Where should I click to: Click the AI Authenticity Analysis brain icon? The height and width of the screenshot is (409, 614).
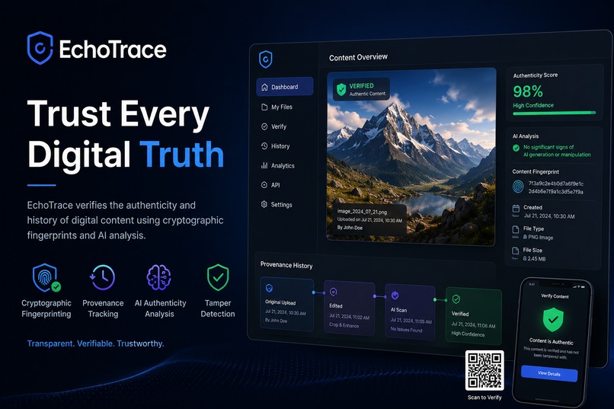tap(158, 277)
